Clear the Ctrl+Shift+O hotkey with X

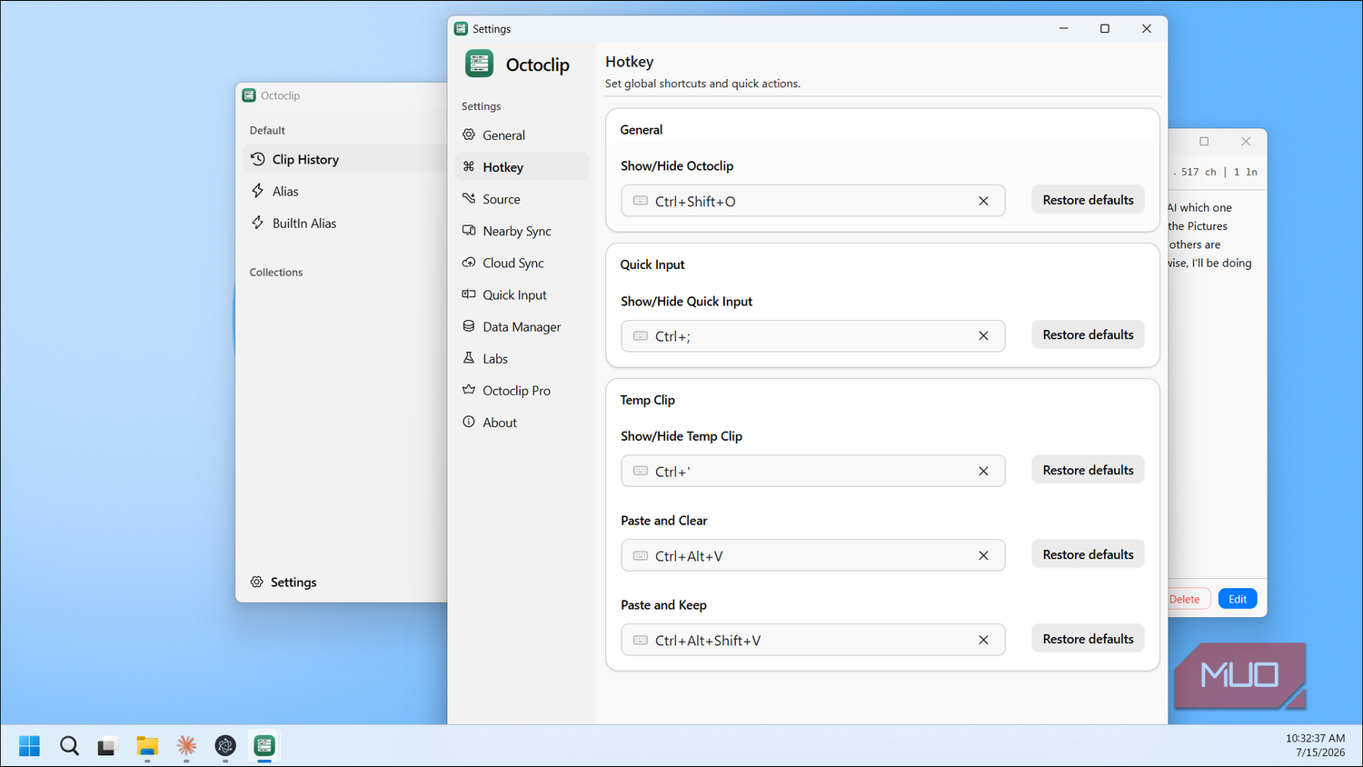point(983,201)
